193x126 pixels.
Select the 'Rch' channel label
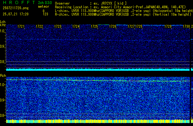pyautogui.click(x=3, y=76)
